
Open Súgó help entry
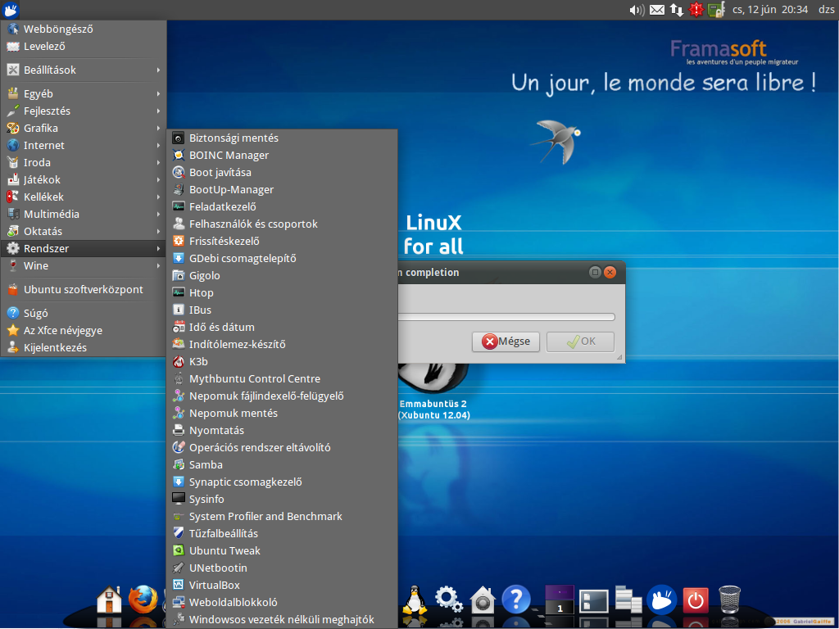[x=84, y=313]
